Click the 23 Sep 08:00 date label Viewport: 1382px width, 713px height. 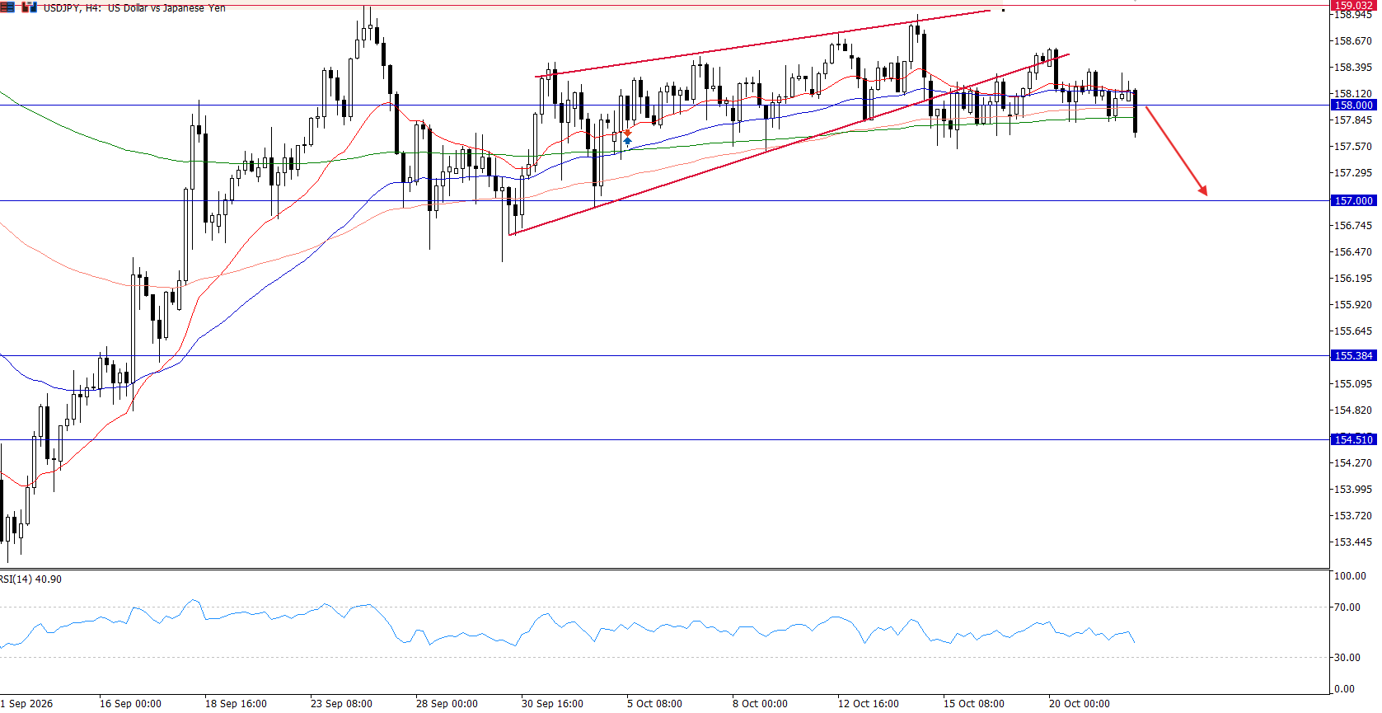tap(341, 703)
